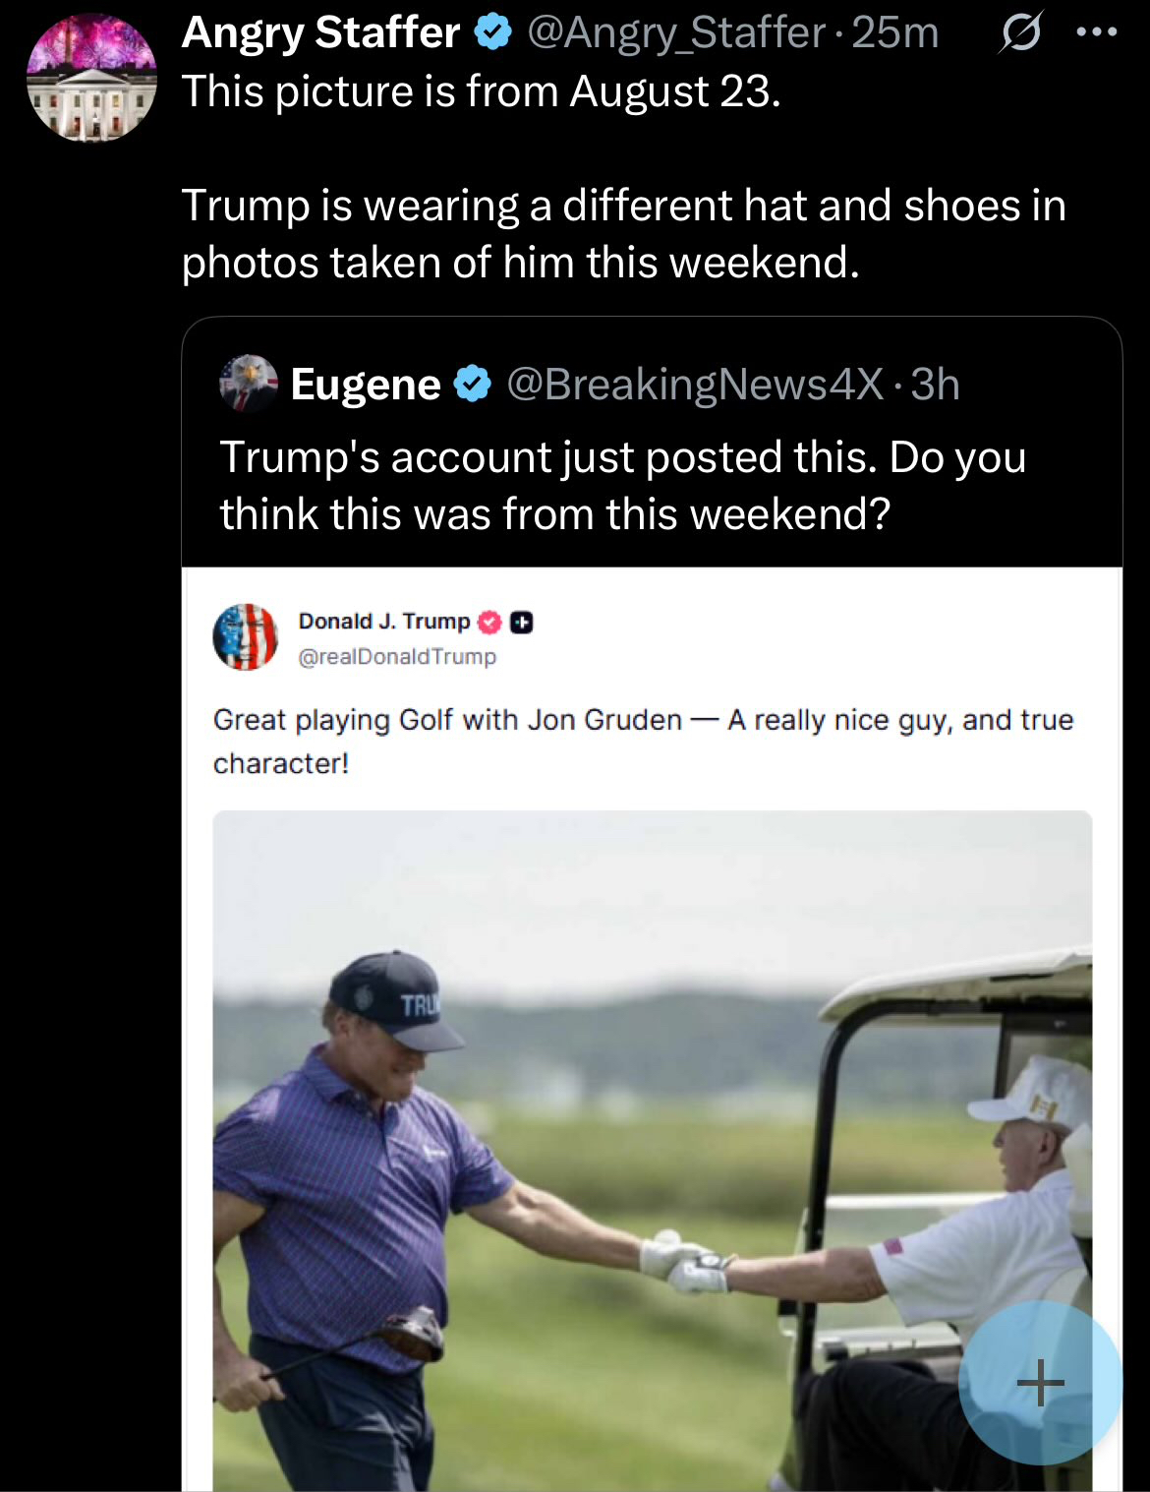Viewport: 1150px width, 1492px height.
Task: Open Angry Staffer's profile picture
Action: tap(91, 78)
